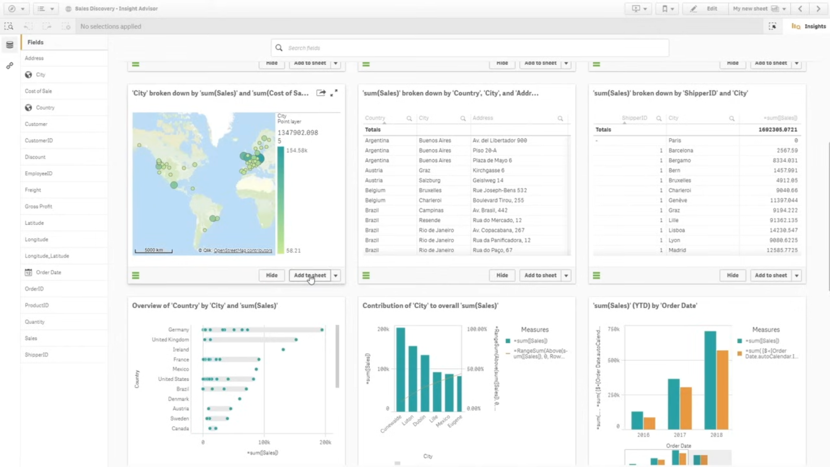
Task: Open the Fields tab
Action: click(x=36, y=42)
